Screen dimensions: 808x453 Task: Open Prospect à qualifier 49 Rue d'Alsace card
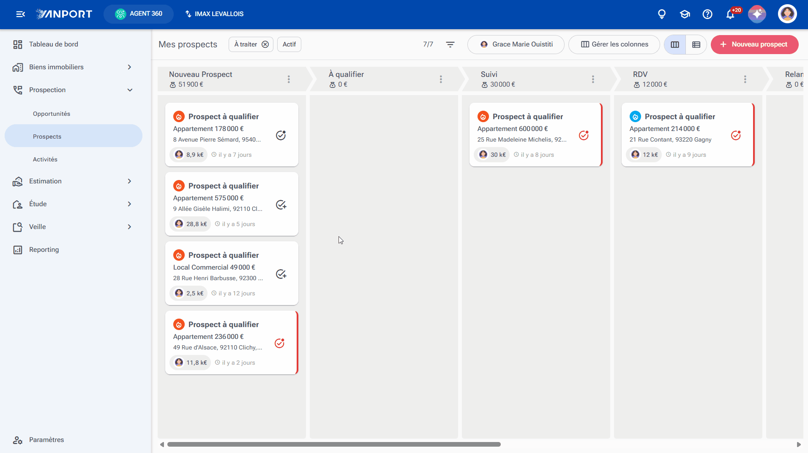tap(232, 343)
